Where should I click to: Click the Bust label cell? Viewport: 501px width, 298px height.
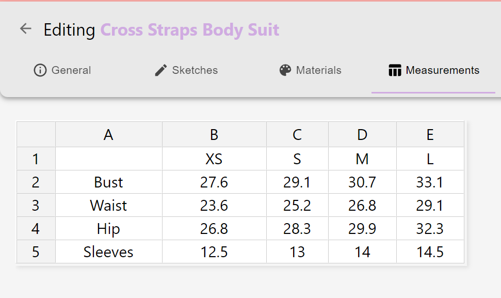(x=108, y=182)
